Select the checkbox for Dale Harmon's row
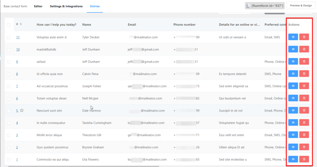 (8, 111)
